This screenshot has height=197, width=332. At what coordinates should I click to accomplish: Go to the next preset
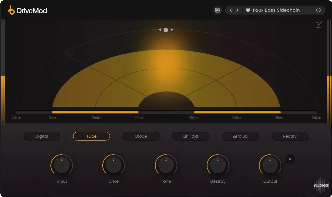(x=237, y=10)
